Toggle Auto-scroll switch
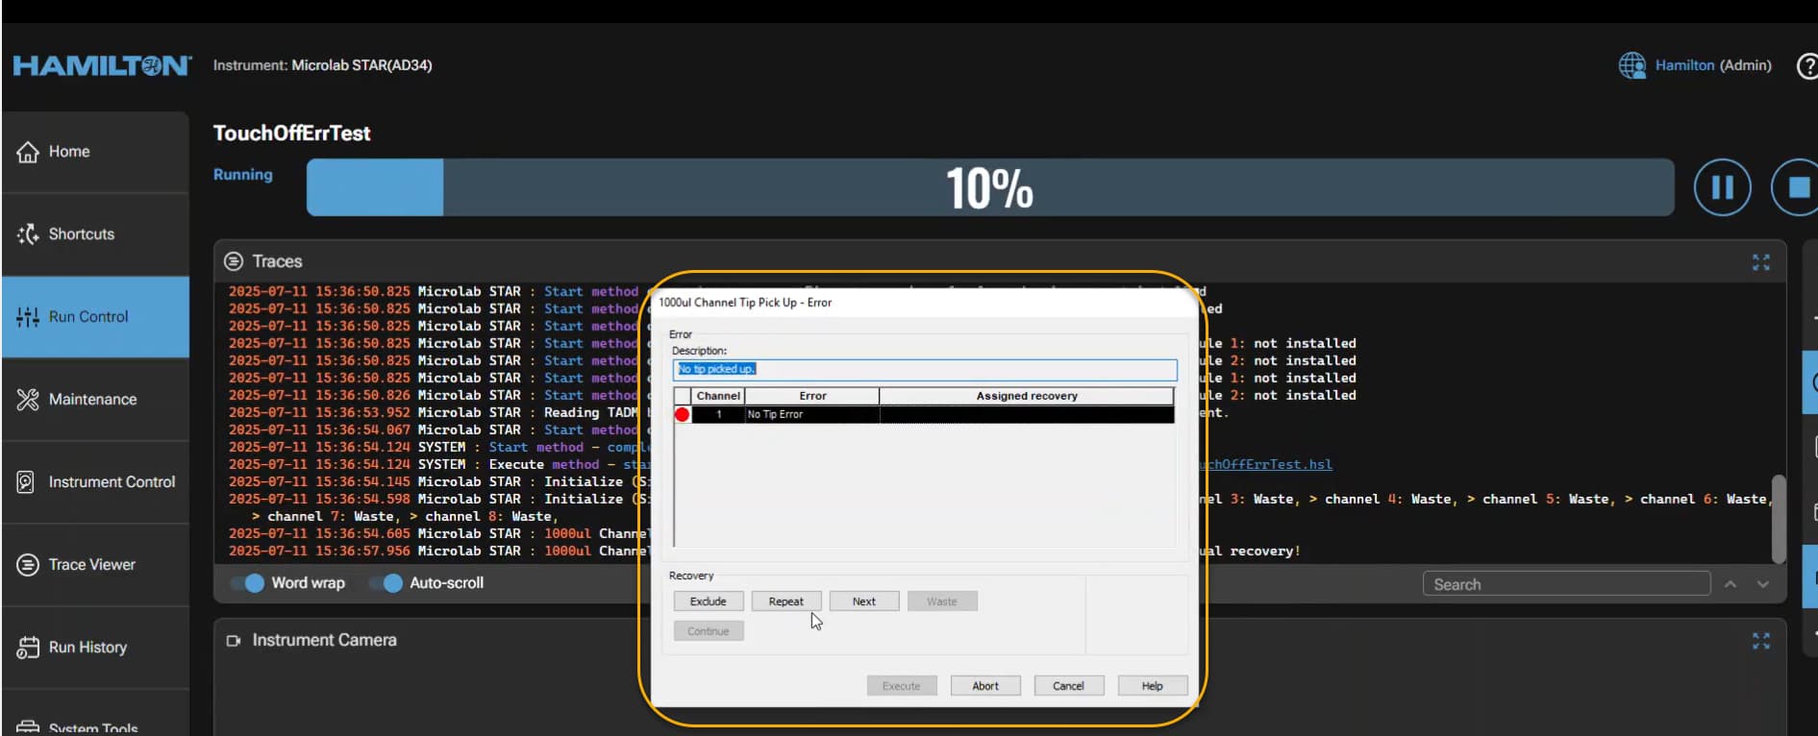This screenshot has height=736, width=1818. pos(386,583)
